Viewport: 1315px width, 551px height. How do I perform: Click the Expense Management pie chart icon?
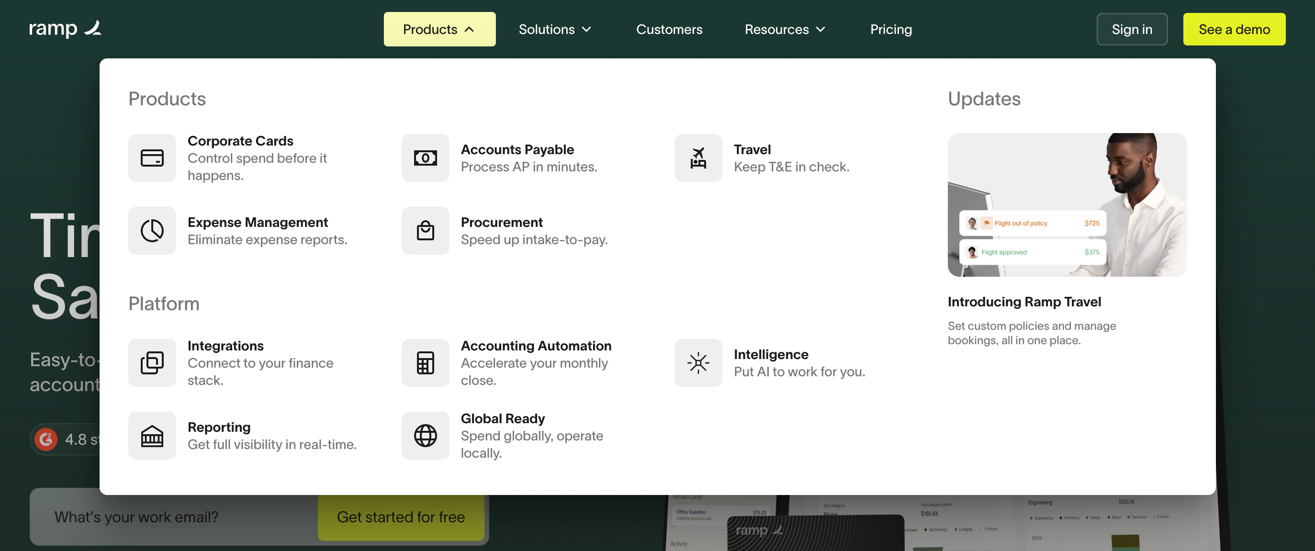[x=152, y=231]
